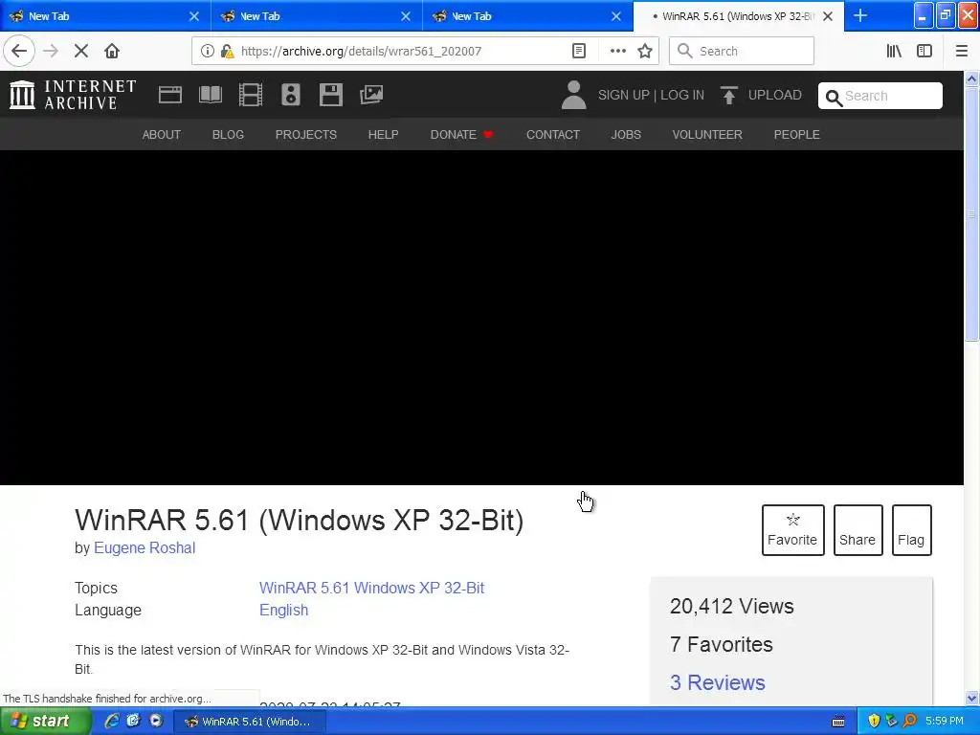Open the Audio speaker icon

(x=291, y=95)
